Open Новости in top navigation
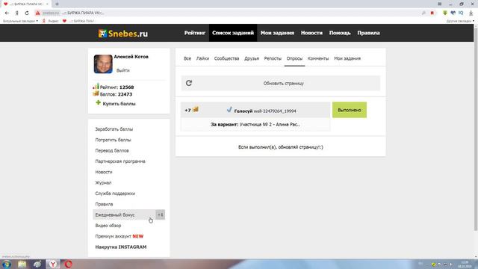This screenshot has width=478, height=269. (x=311, y=33)
